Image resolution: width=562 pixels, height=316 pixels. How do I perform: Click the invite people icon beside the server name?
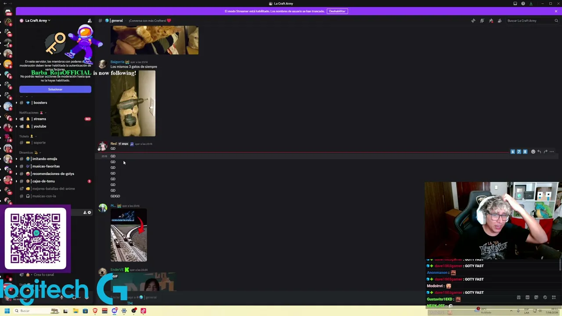click(90, 21)
